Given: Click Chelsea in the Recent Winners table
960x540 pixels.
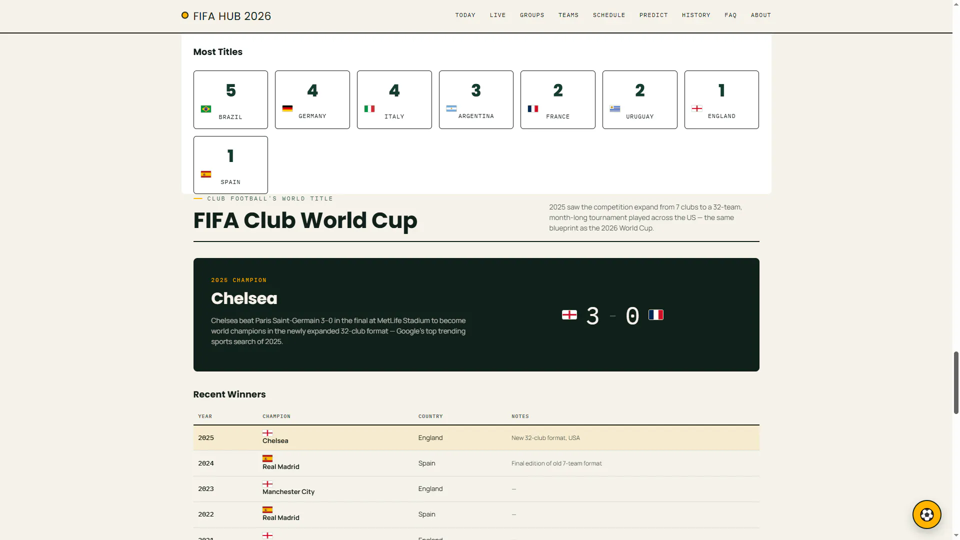Looking at the screenshot, I should (x=275, y=441).
